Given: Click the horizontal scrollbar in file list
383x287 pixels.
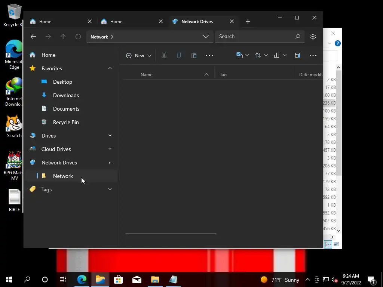Looking at the screenshot, I should click(x=171, y=234).
